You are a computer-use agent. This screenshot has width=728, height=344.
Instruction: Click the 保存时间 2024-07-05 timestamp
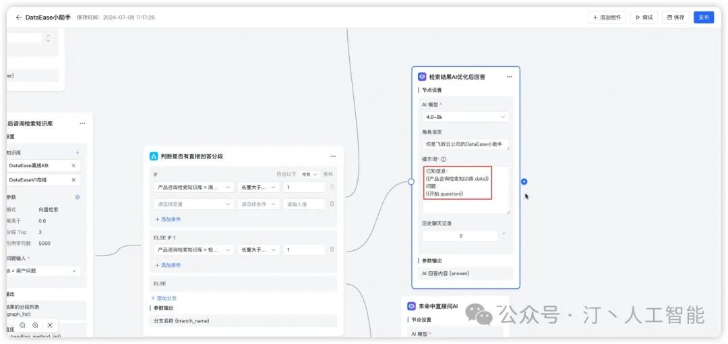116,18
